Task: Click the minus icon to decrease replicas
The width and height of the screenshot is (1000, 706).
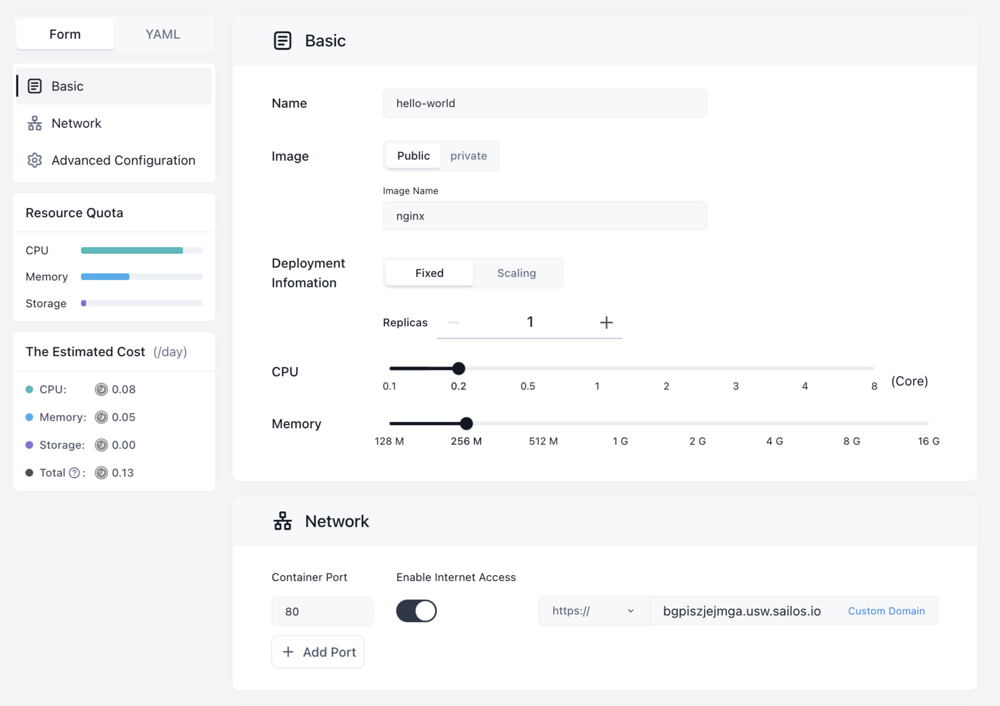Action: pos(454,323)
